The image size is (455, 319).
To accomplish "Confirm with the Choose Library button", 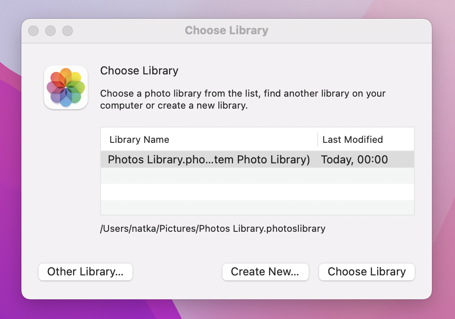I will click(367, 272).
